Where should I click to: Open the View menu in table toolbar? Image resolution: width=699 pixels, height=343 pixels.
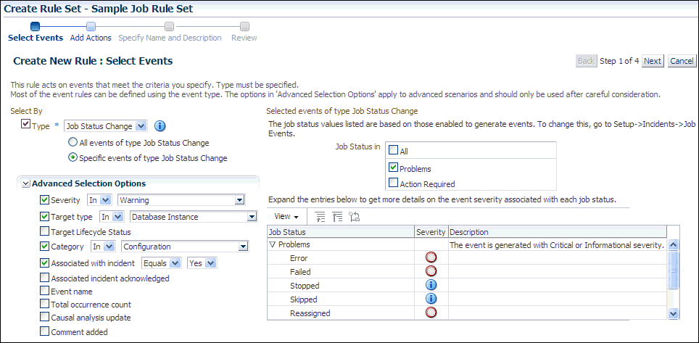click(286, 217)
